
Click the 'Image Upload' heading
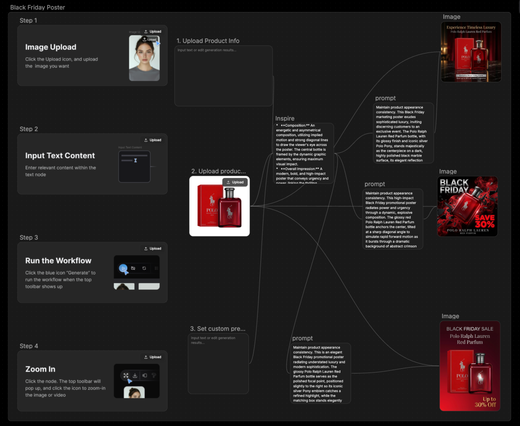click(51, 47)
